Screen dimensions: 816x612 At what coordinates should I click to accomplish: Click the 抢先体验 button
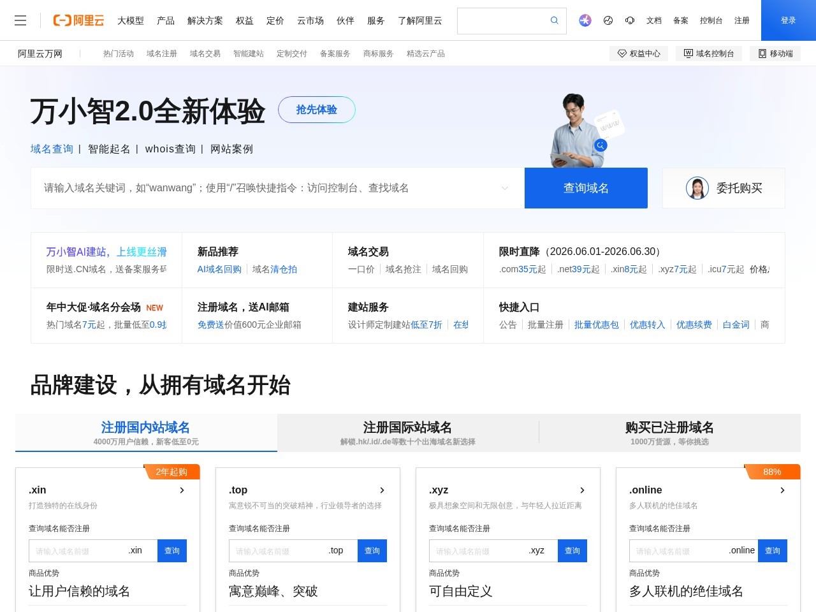click(x=317, y=110)
